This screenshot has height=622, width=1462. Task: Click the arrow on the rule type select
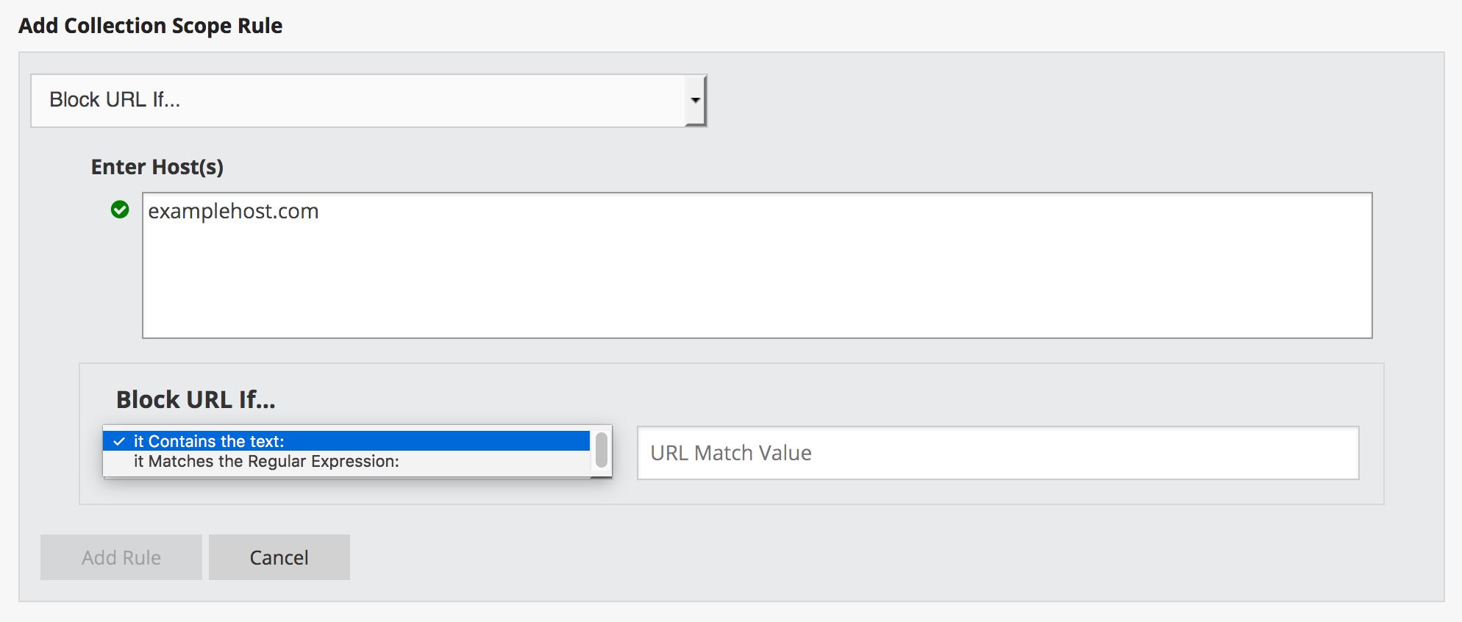click(695, 100)
